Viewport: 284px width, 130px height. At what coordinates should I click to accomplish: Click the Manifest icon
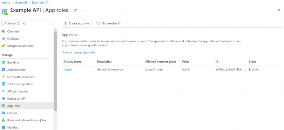[x=3, y=128]
